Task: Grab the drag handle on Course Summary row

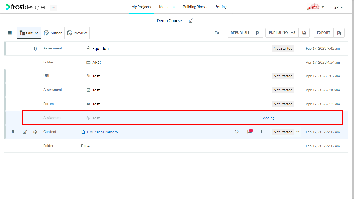Action: click(13, 132)
